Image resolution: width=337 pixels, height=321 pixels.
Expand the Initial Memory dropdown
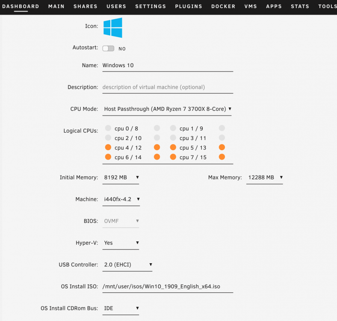tap(121, 178)
